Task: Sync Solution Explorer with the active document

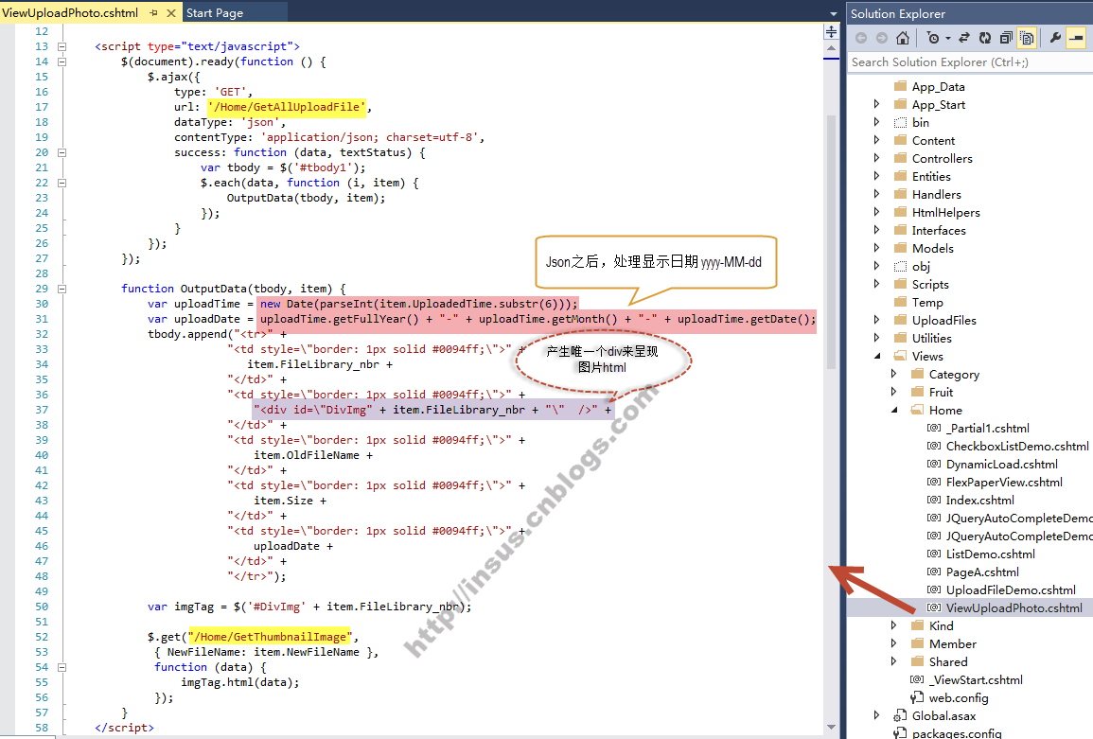Action: (963, 39)
